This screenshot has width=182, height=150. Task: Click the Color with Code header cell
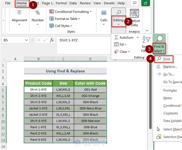pos(90,83)
